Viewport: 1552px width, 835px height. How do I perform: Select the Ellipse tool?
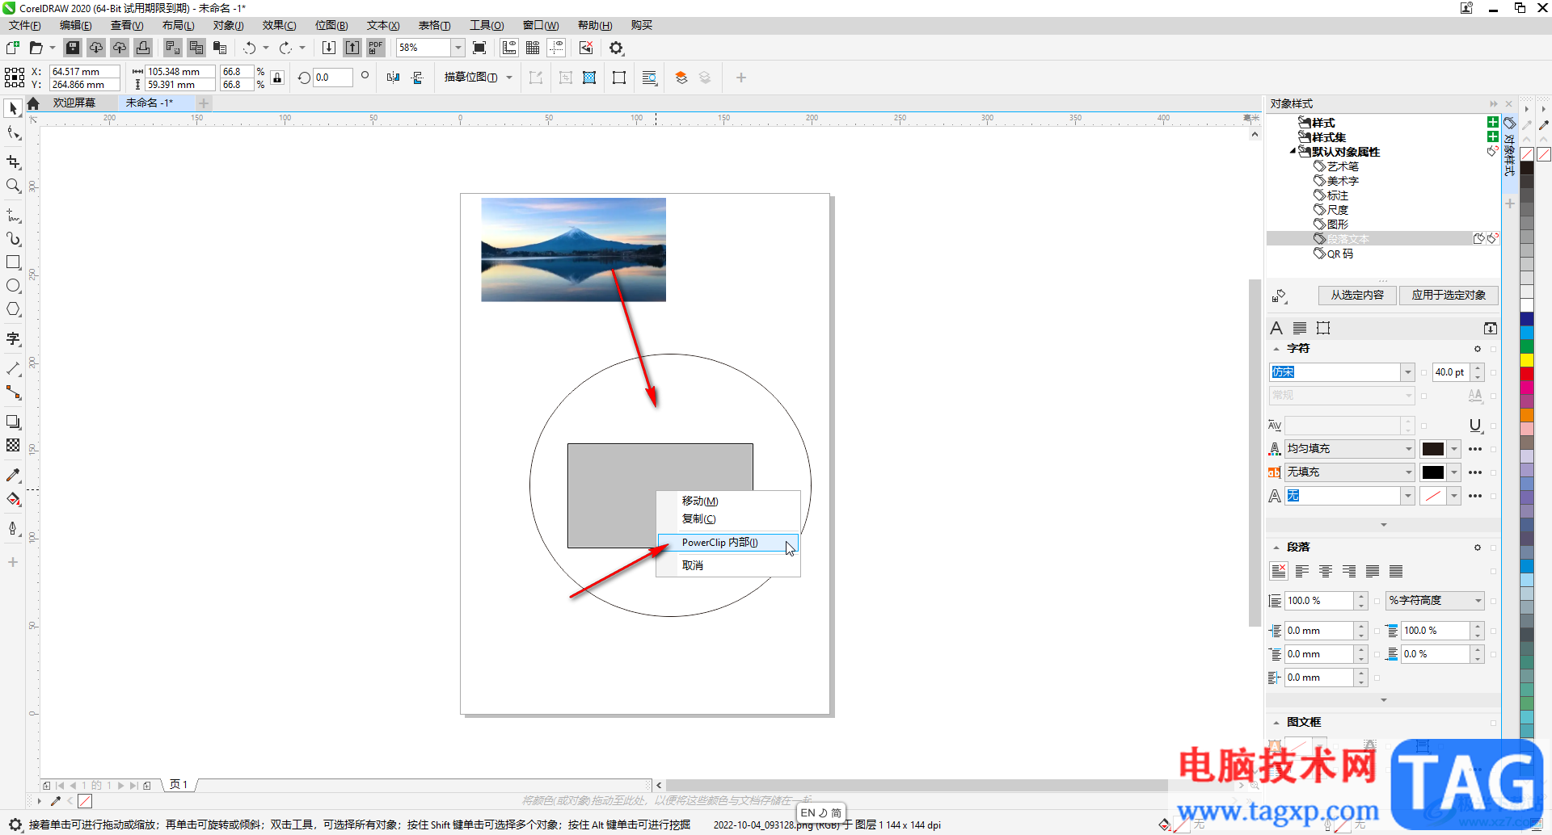[x=13, y=286]
